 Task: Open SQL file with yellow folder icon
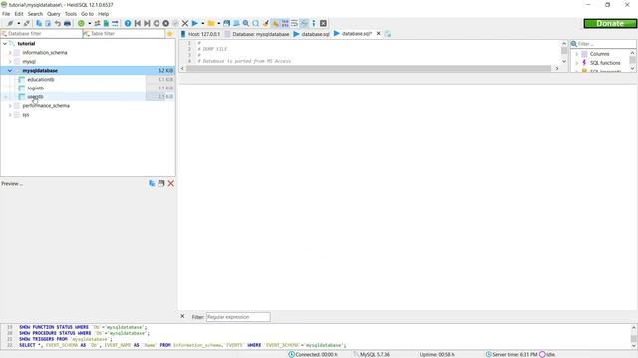pyautogui.click(x=211, y=24)
